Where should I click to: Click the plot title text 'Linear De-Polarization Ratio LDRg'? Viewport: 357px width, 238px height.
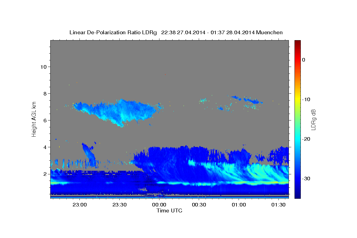point(113,32)
